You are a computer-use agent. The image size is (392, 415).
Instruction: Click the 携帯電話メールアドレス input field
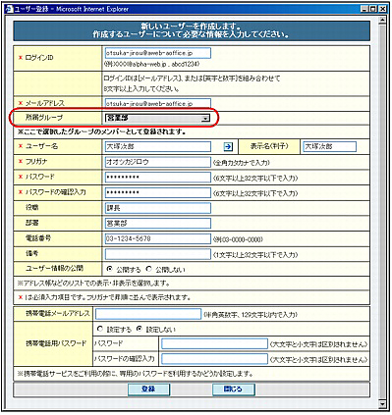coord(148,314)
